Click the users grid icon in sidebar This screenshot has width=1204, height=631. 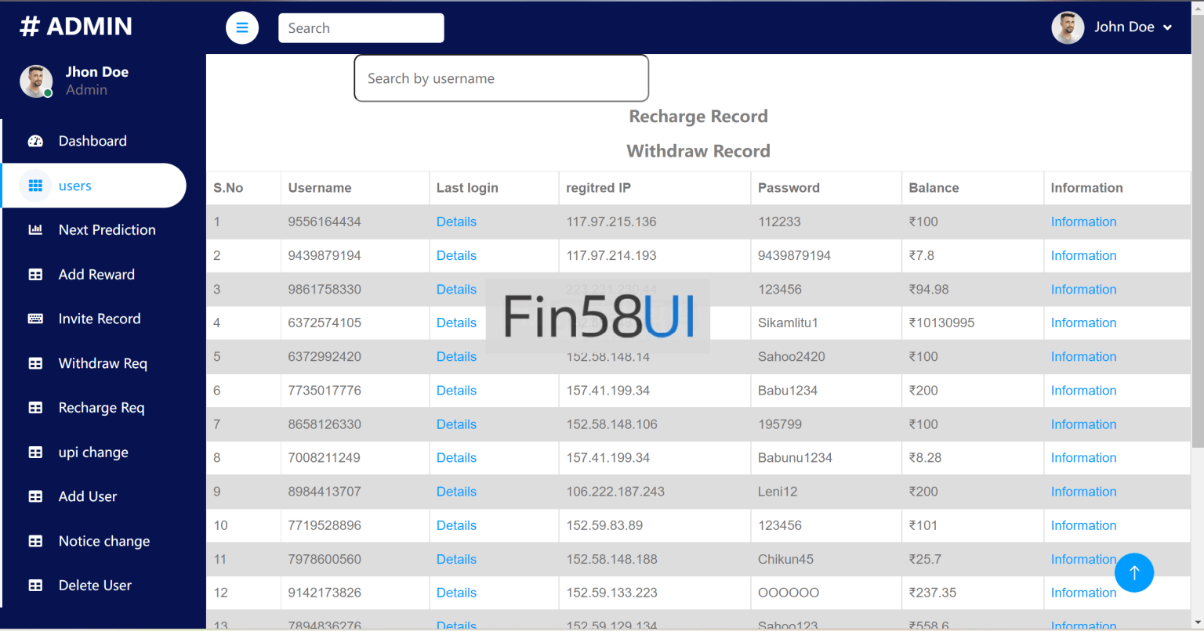coord(35,186)
